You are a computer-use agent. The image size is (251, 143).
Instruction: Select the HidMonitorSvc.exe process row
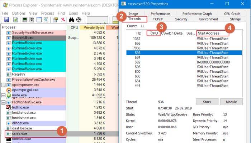[60, 102]
